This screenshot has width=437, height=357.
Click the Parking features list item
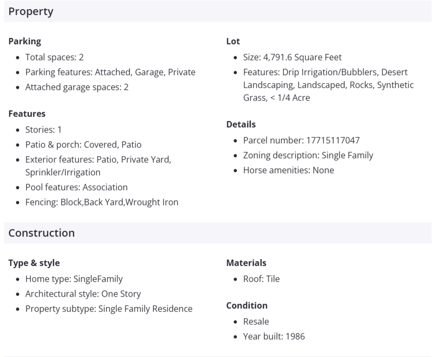[110, 72]
